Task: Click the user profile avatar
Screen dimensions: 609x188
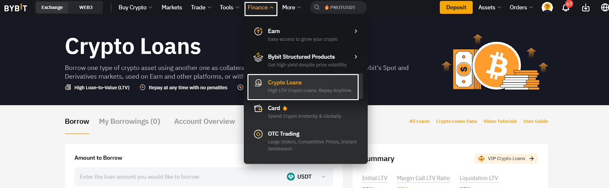Action: coord(547,7)
